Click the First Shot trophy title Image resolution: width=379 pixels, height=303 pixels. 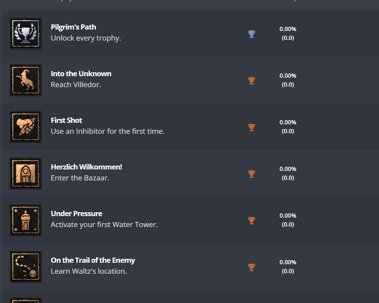[x=66, y=120]
